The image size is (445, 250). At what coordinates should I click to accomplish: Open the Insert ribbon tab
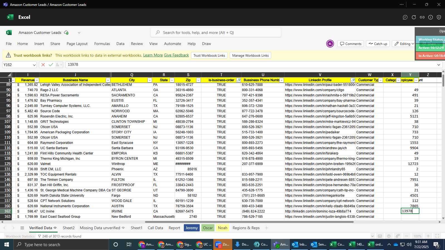[39, 44]
